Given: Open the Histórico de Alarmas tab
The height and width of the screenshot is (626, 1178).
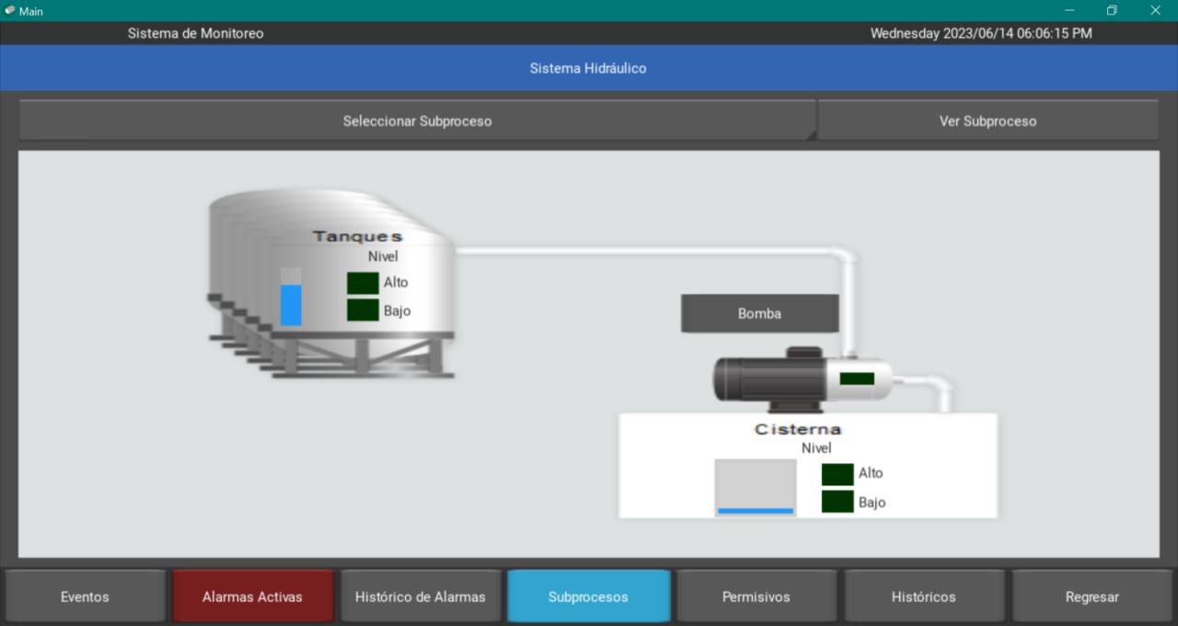Looking at the screenshot, I should tap(421, 597).
